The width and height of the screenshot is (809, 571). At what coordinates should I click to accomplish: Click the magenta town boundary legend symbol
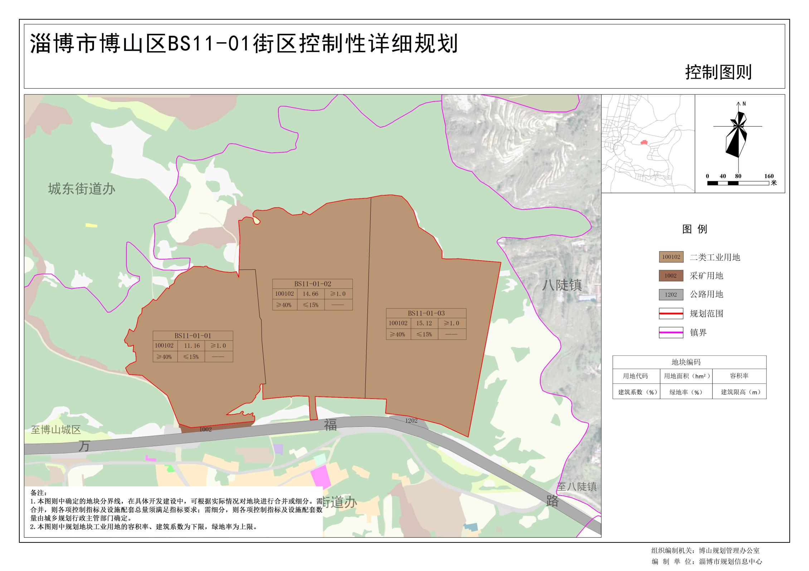[x=671, y=333]
